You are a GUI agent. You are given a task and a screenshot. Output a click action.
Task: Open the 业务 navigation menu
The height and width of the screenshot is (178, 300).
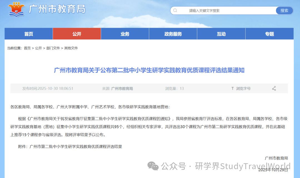[x=125, y=34]
